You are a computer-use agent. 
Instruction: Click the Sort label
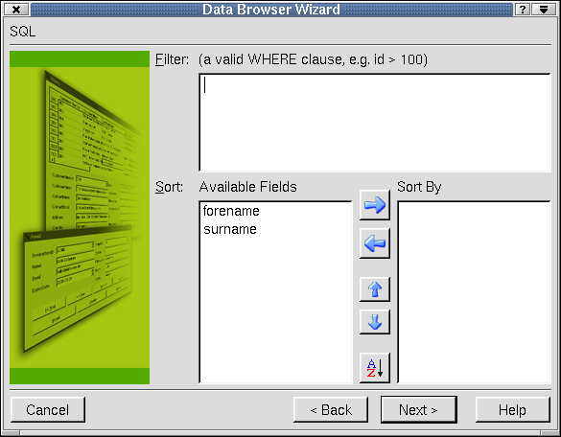[169, 187]
